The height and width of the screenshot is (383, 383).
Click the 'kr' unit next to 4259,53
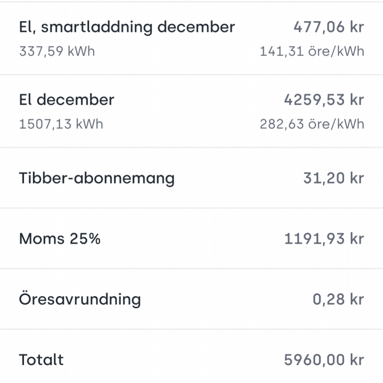coord(357,99)
